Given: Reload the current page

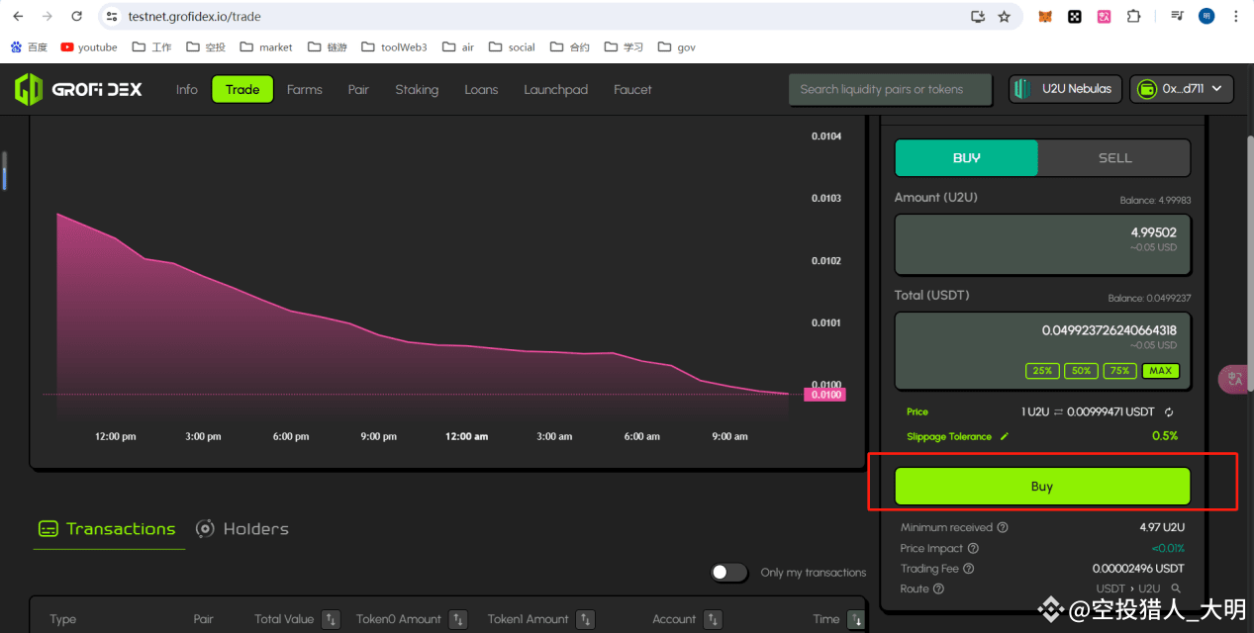Looking at the screenshot, I should pyautogui.click(x=77, y=17).
